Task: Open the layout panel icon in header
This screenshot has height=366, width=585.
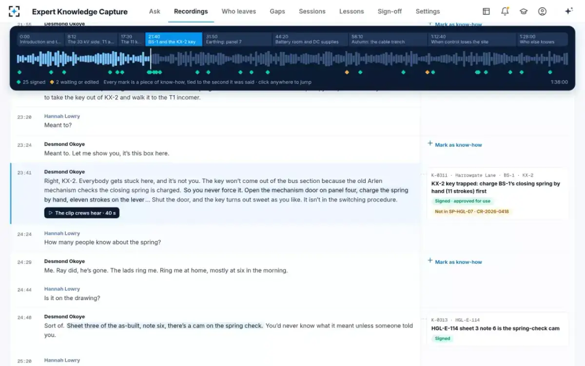Action: click(x=486, y=11)
